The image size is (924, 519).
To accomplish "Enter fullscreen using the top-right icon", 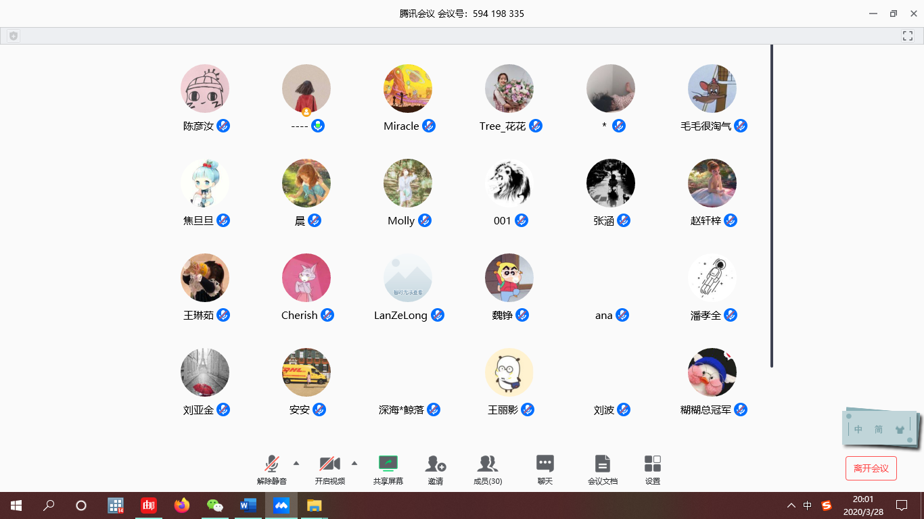I will click(x=908, y=36).
